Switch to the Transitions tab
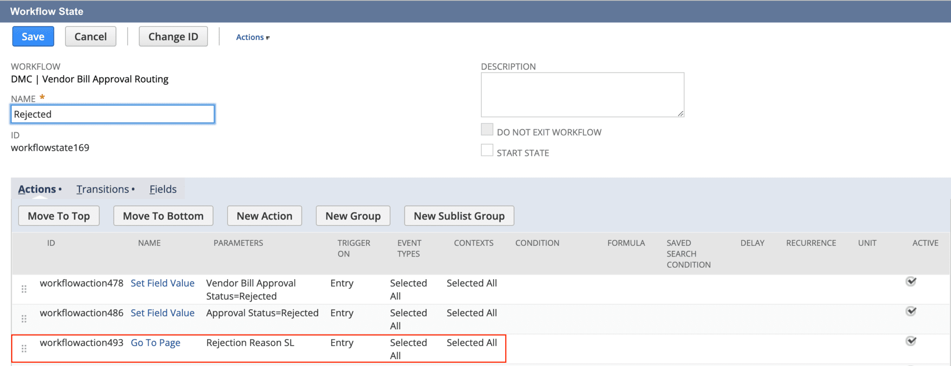The height and width of the screenshot is (366, 951). [x=103, y=189]
